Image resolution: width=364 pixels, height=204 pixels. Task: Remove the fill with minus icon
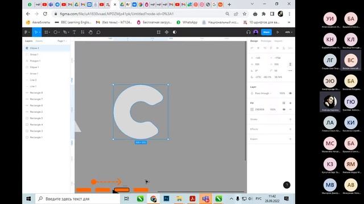point(290,109)
